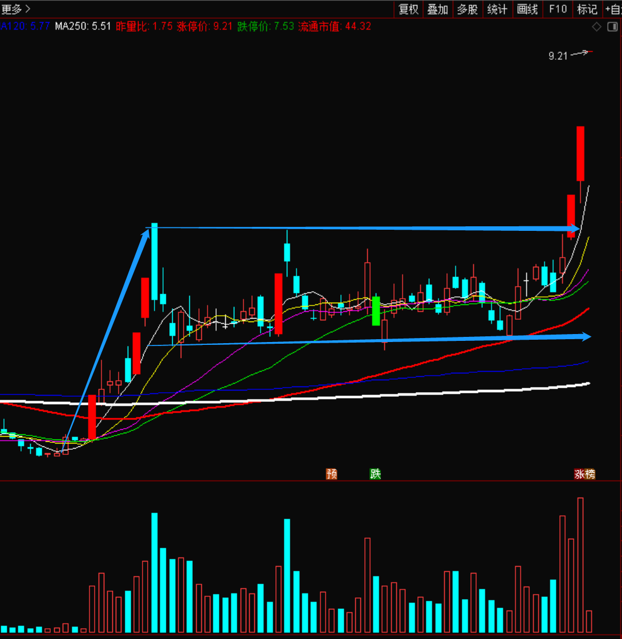Open the 复权 price adjustment menu

[x=408, y=9]
